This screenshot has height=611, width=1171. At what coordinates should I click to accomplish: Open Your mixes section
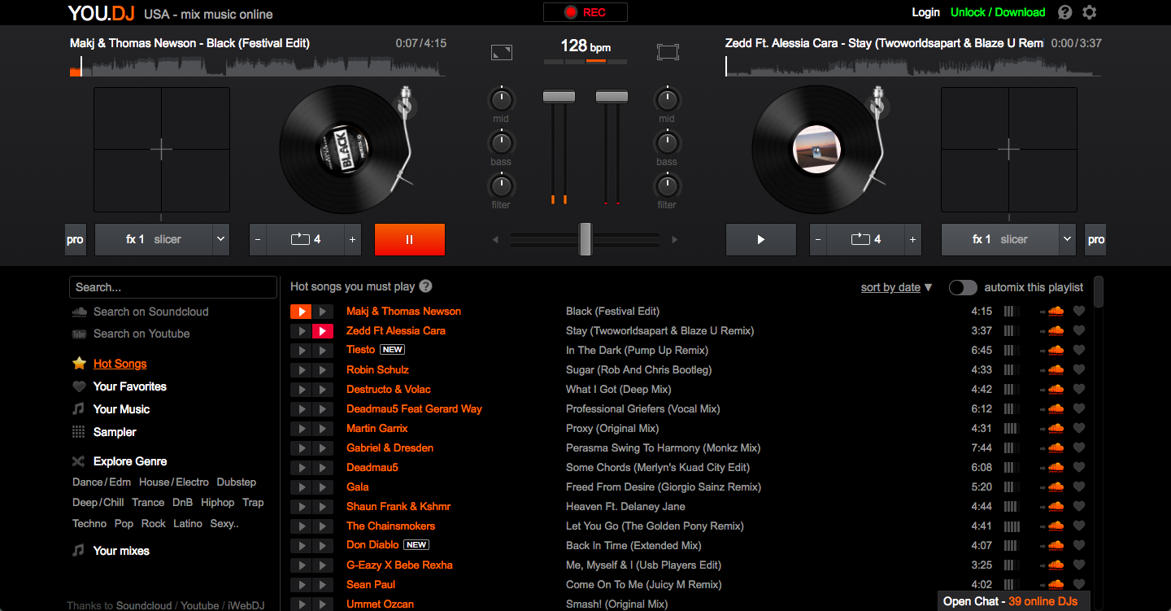(121, 551)
